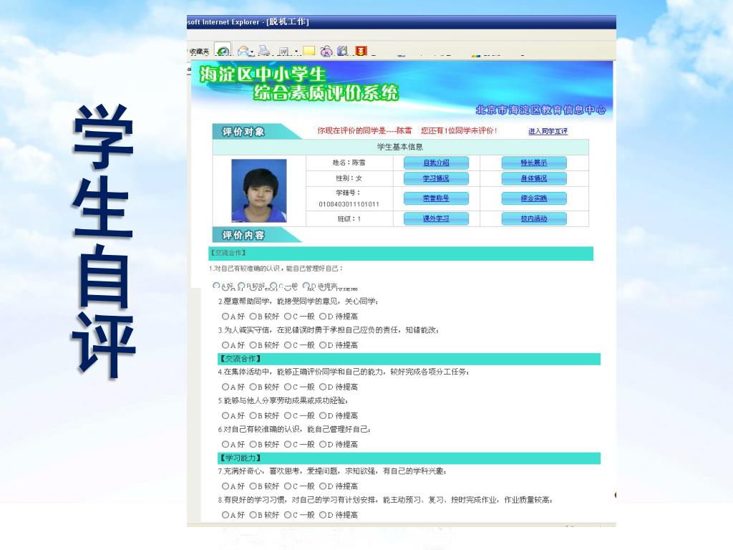
Task: Open the mail envelope icon in toolbar
Action: (x=243, y=51)
